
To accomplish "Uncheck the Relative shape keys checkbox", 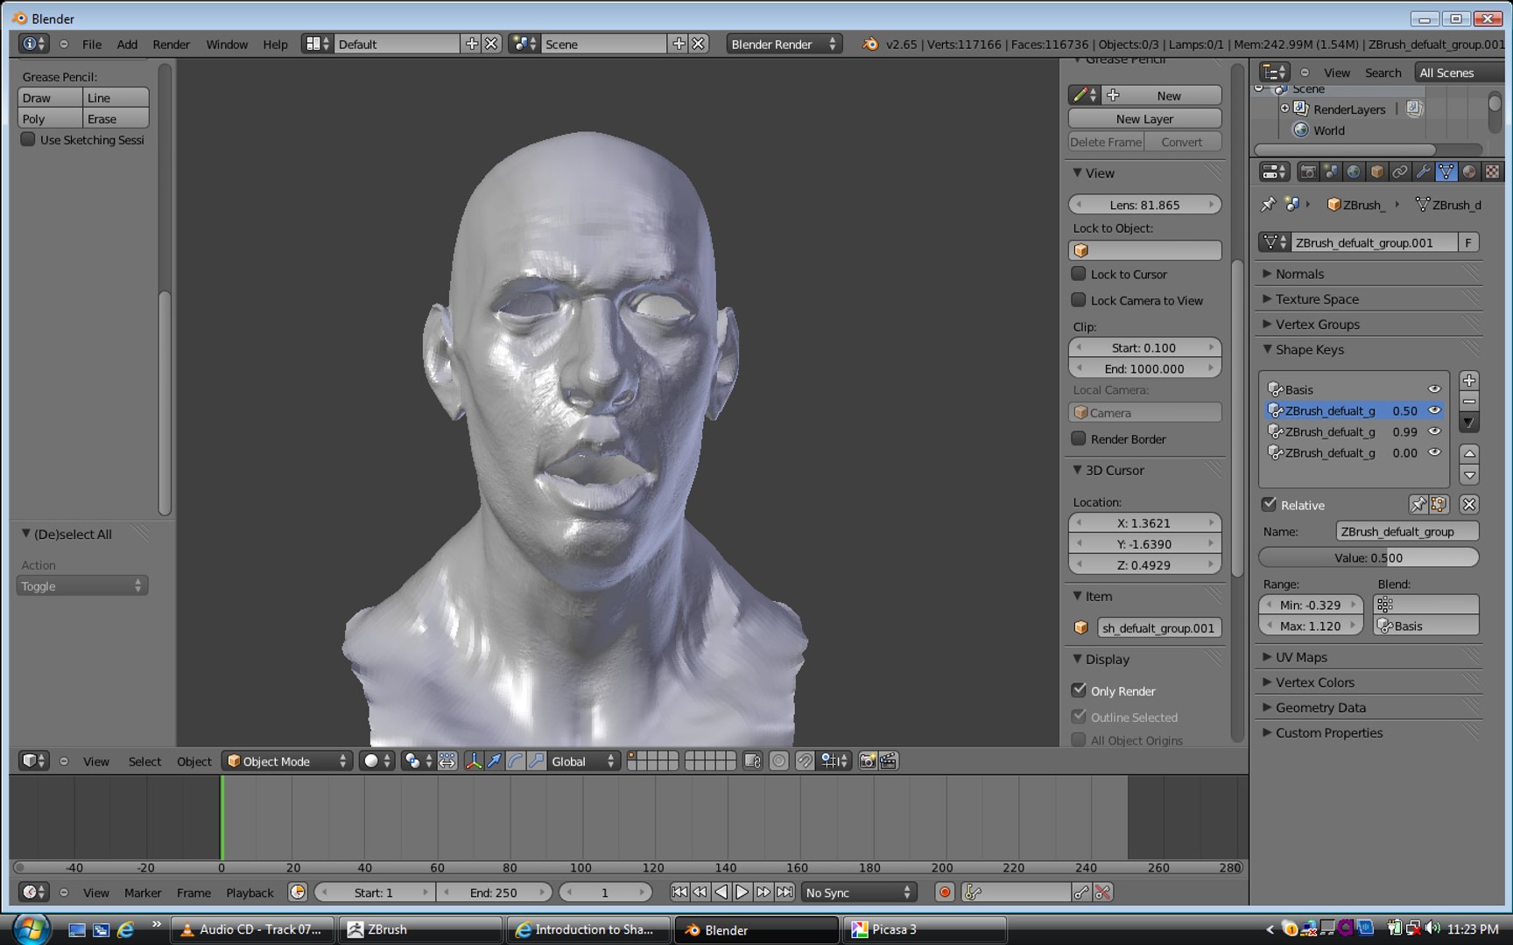I will pos(1269,505).
